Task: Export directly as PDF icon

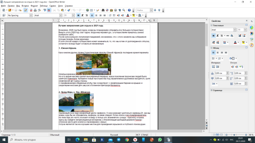Action: (31, 10)
